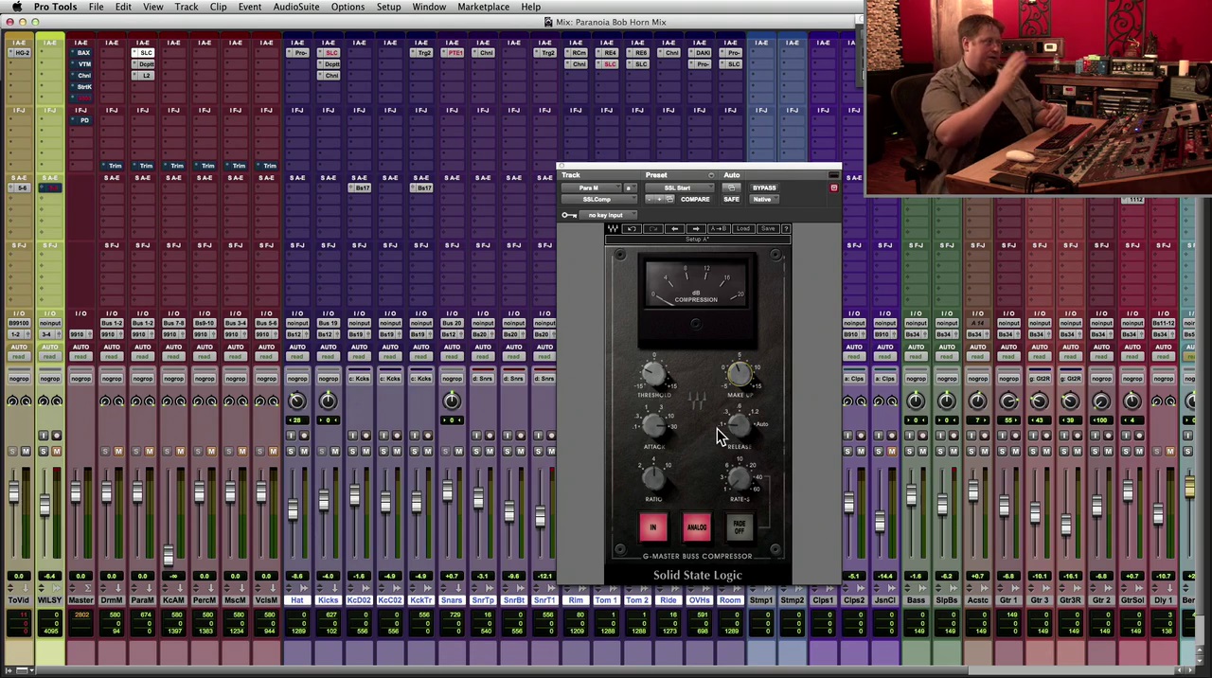Open Master track nogrop group selector
Image resolution: width=1212 pixels, height=678 pixels.
click(81, 379)
